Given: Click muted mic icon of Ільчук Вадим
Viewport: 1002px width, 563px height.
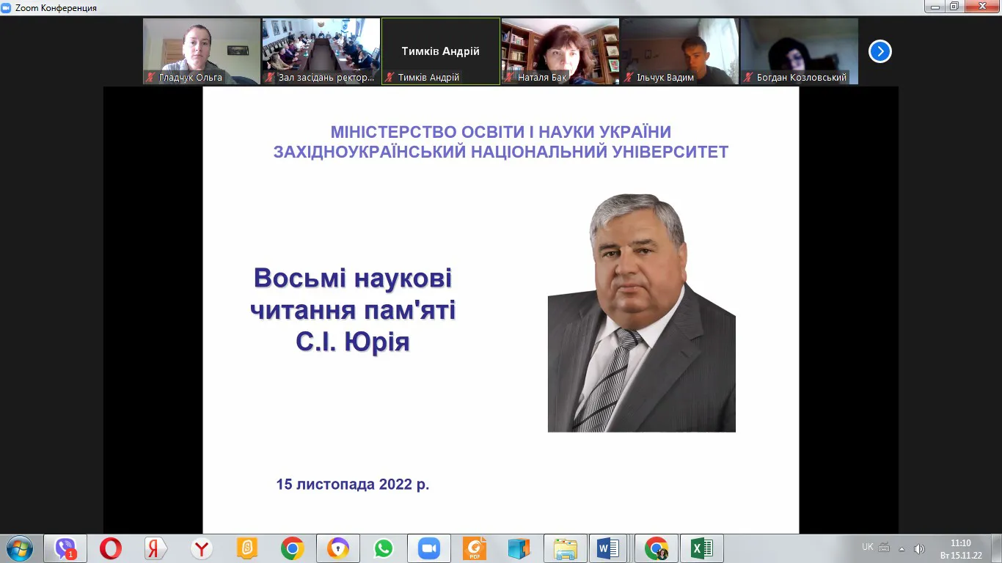Looking at the screenshot, I should coord(629,77).
